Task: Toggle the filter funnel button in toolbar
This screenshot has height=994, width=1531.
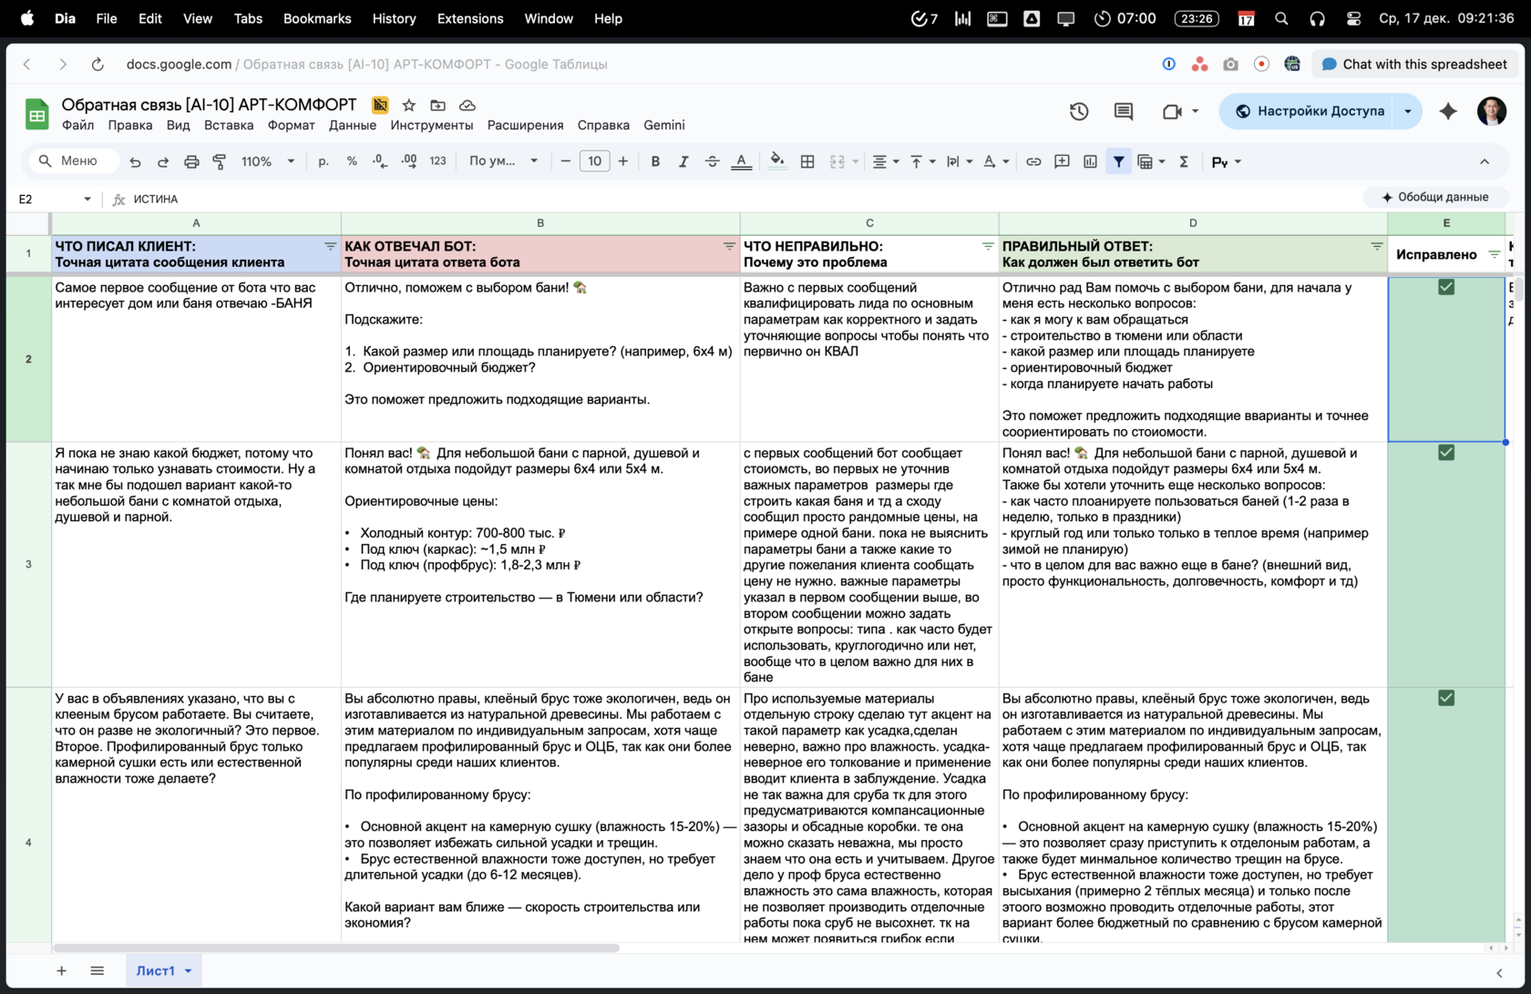Action: pyautogui.click(x=1118, y=161)
